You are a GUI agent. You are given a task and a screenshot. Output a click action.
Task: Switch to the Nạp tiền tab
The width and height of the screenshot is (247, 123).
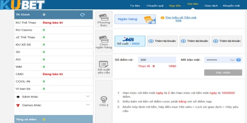[175, 6]
